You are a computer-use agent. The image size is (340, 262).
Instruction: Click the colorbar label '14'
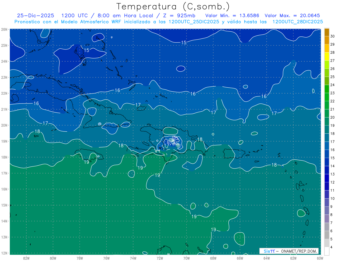(332, 166)
